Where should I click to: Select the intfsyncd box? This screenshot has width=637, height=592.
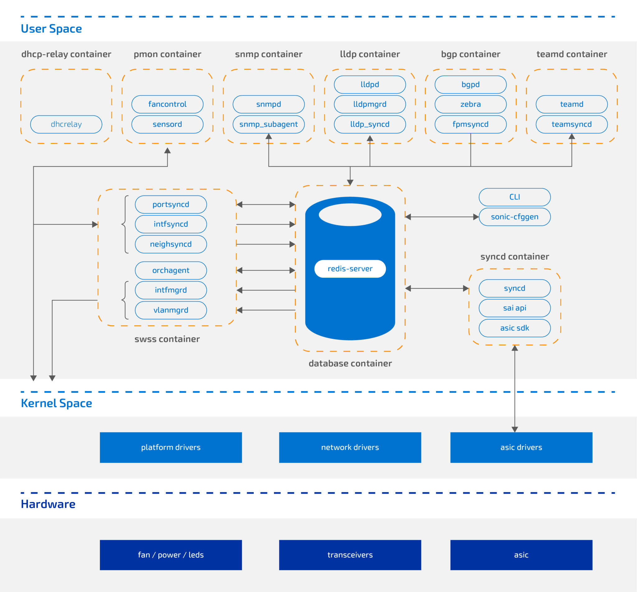171,224
